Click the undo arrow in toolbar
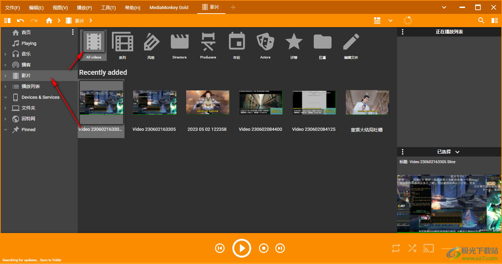Viewport: 502px width, 264px height. [21, 21]
